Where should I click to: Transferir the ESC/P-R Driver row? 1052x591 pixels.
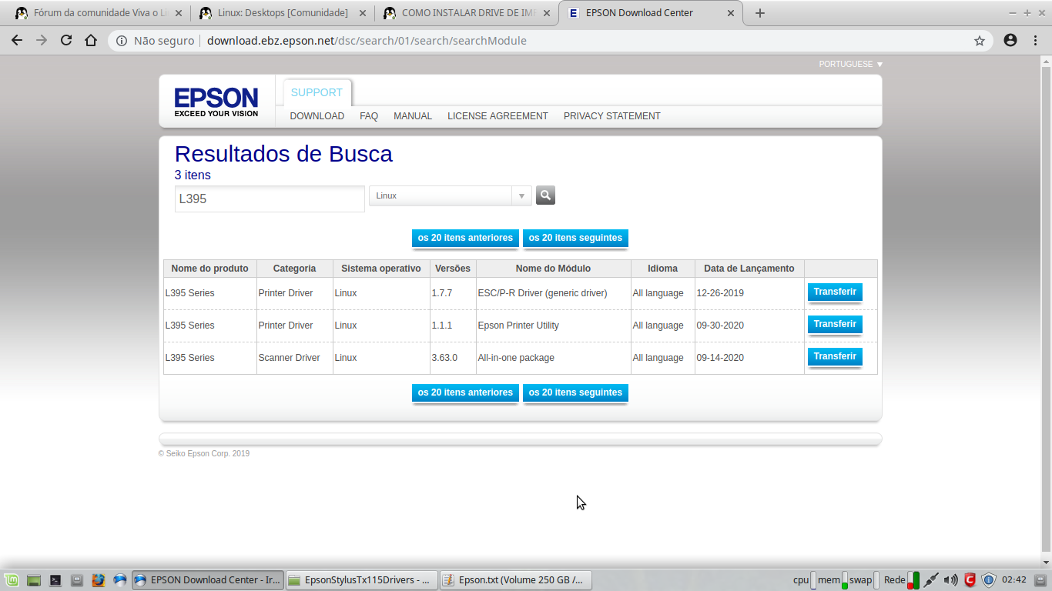pos(835,292)
